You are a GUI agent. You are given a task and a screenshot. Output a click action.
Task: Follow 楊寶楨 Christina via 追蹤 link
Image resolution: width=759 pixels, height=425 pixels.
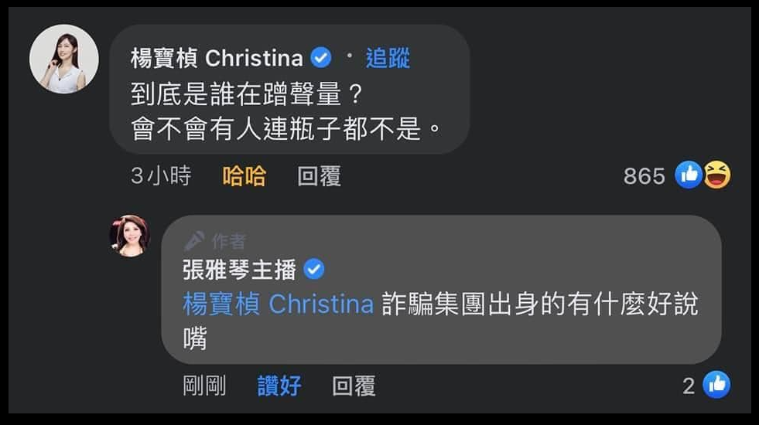388,58
